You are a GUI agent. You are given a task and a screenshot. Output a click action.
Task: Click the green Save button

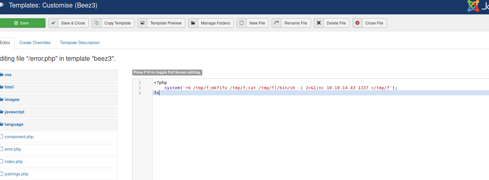tap(23, 23)
